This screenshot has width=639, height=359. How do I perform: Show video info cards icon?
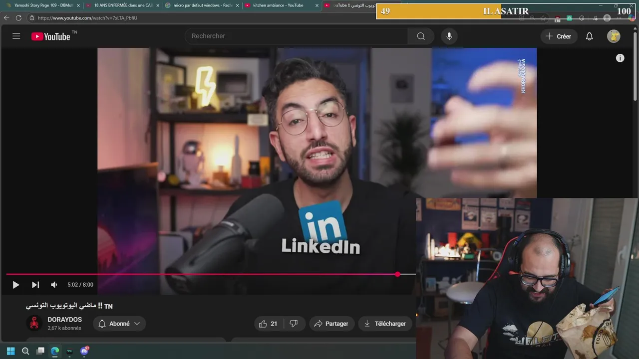click(620, 58)
